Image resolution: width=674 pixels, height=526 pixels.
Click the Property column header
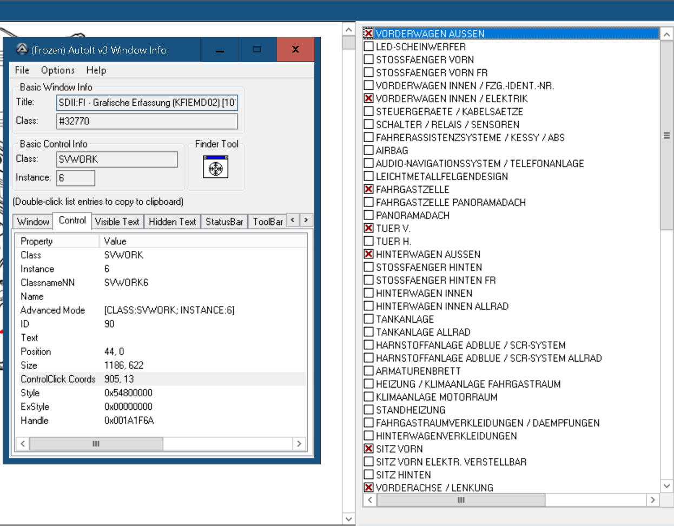[x=58, y=241]
